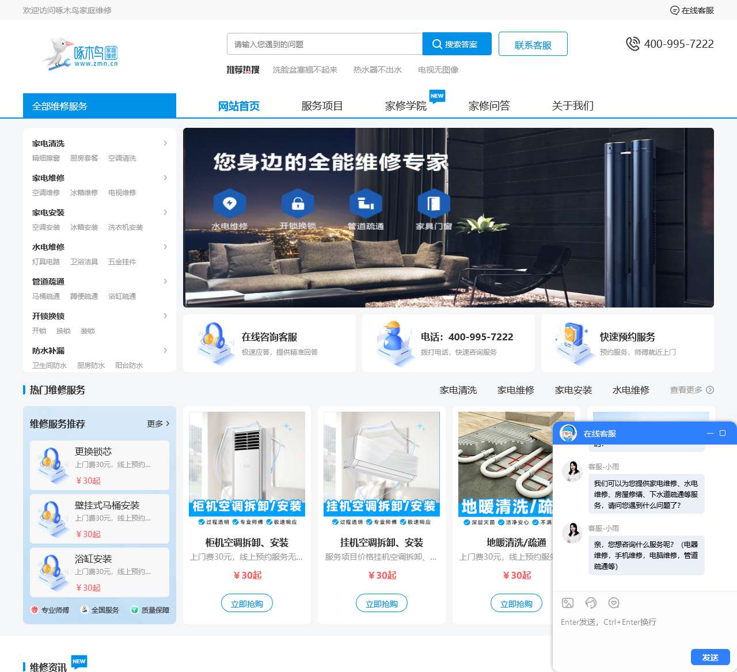The width and height of the screenshot is (737, 672).
Task: Click hot search 洗脸盆塞翘不起来
Action: pyautogui.click(x=305, y=70)
